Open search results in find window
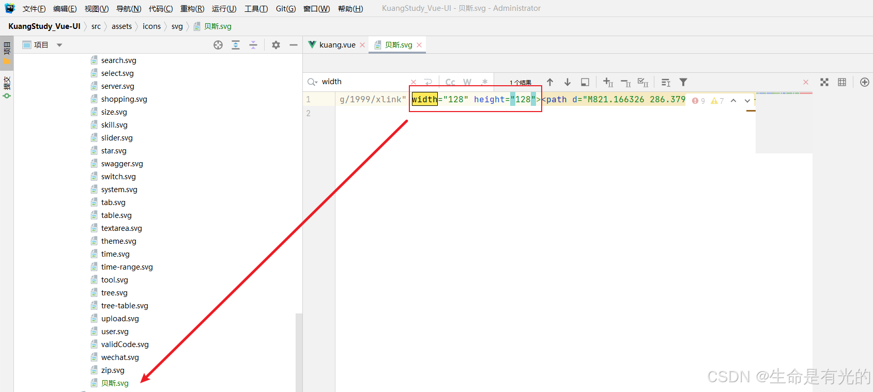 (x=666, y=83)
